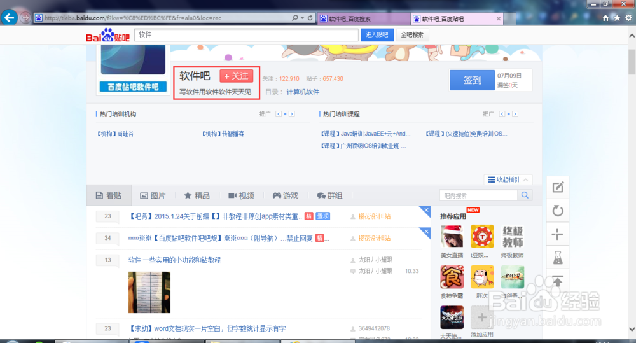Open the 终极教师 app icon
The width and height of the screenshot is (636, 343).
[512, 236]
